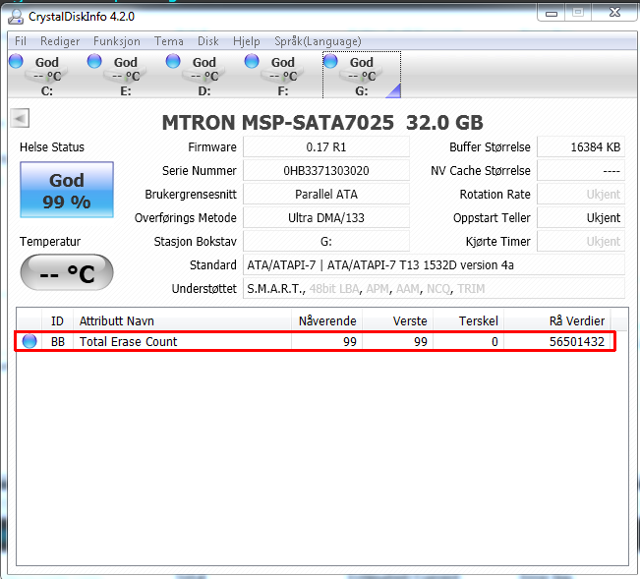
Task: Select the E: drive status tab
Action: click(125, 75)
